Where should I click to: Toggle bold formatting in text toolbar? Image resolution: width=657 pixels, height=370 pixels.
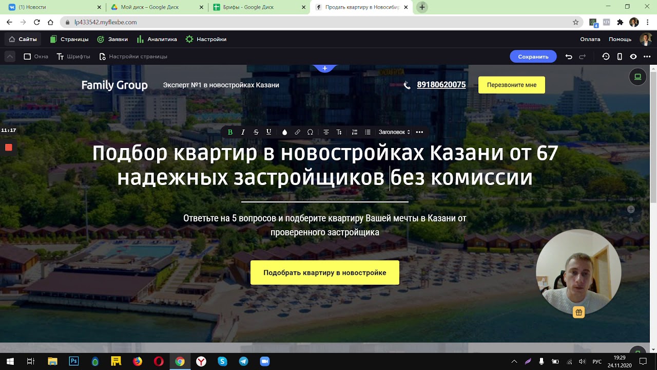tap(230, 132)
